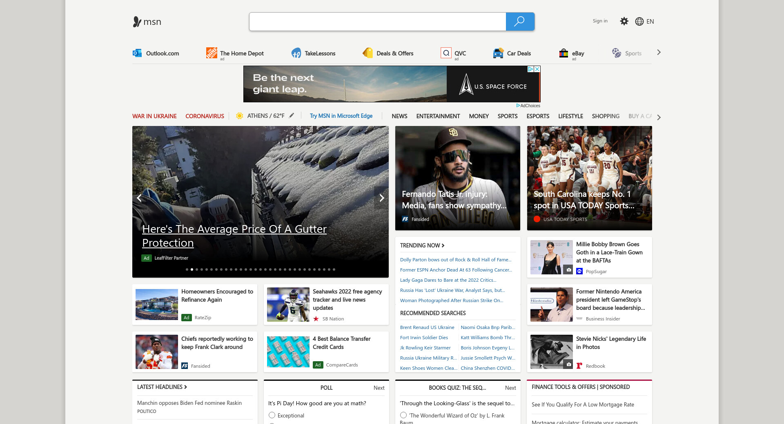Screen dimensions: 784x424
Task: Open the ENTERTAINMENT navigation tab
Action: pyautogui.click(x=438, y=116)
